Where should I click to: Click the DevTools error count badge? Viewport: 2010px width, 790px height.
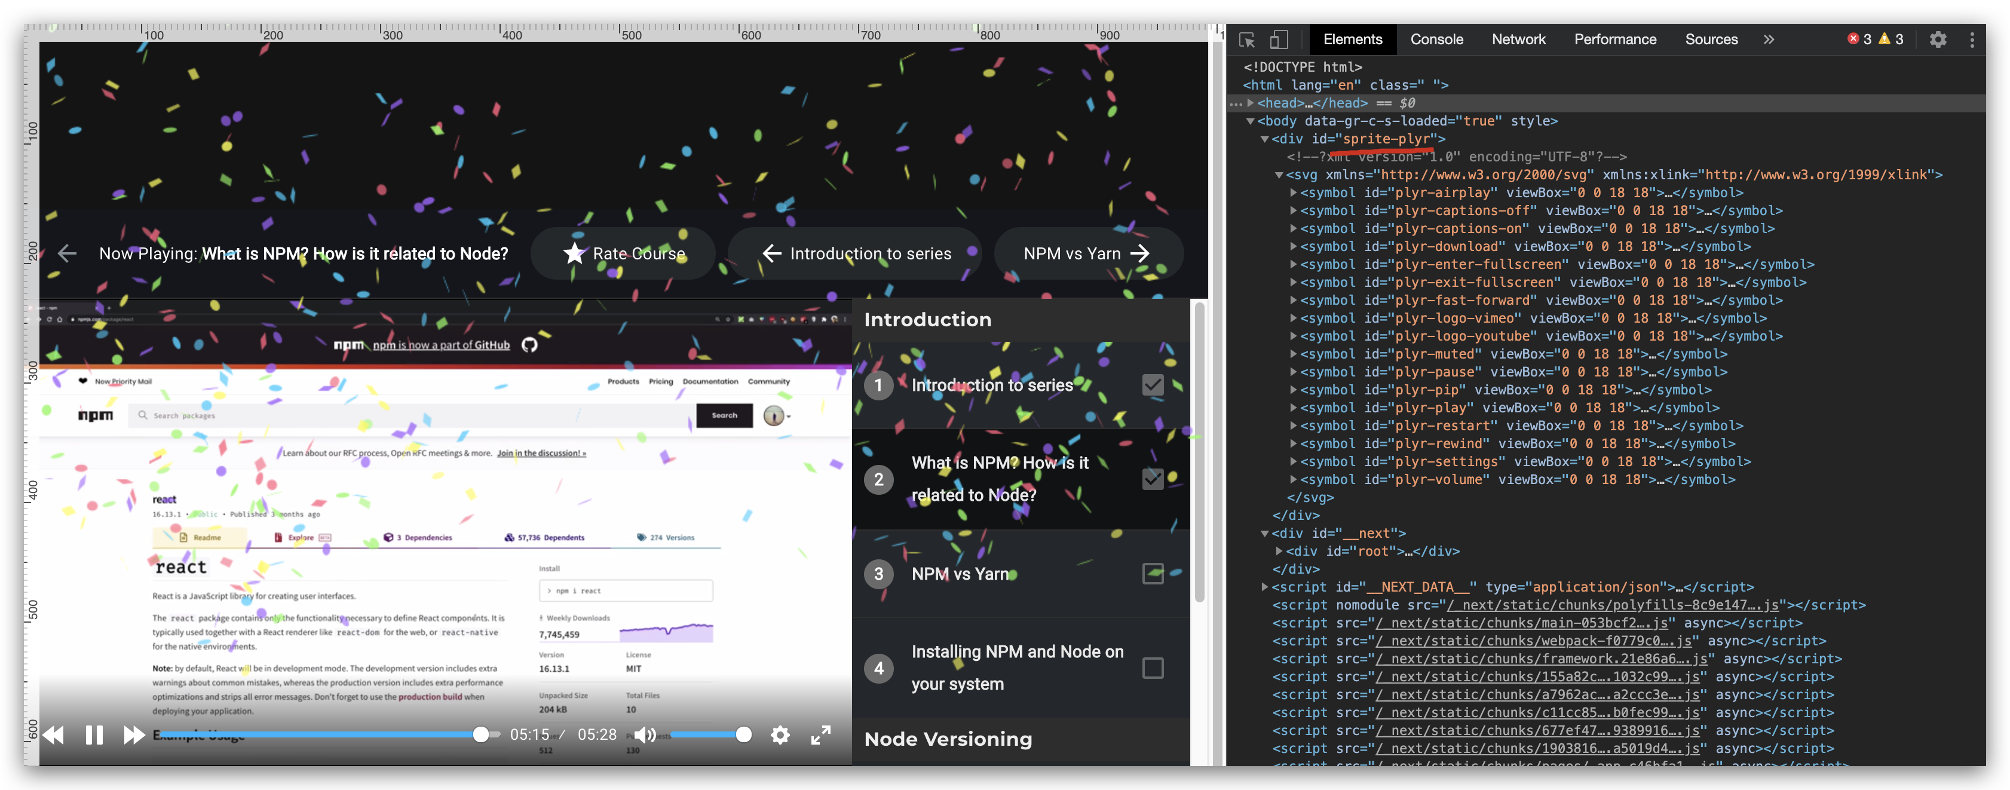1859,39
